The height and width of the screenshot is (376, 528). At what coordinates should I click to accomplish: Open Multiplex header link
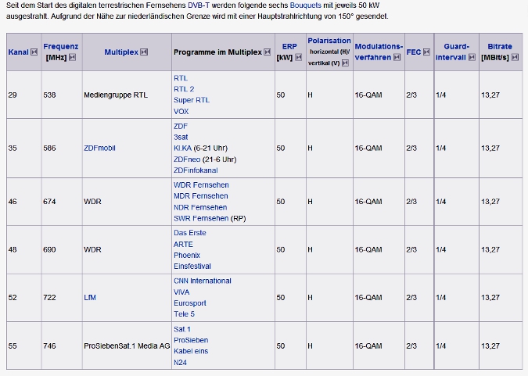coord(121,52)
